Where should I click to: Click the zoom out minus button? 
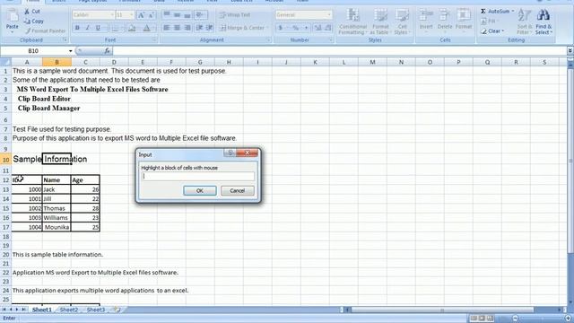[x=515, y=319]
